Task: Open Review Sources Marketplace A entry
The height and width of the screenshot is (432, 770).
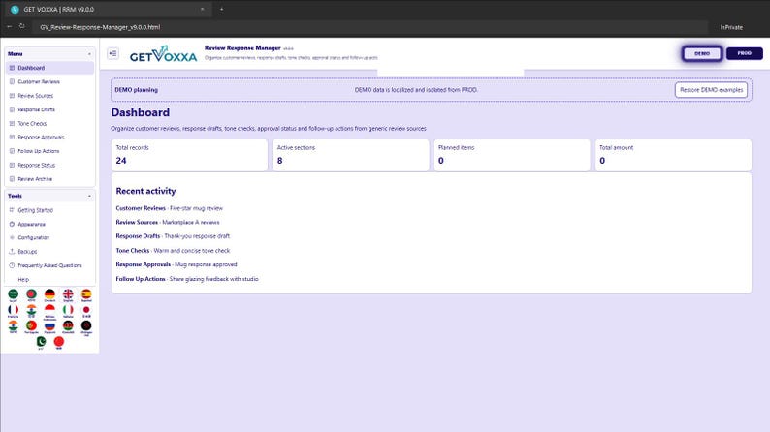Action: point(168,222)
